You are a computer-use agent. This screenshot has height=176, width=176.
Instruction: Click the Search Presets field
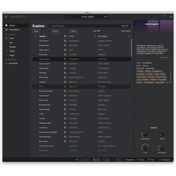point(84,26)
